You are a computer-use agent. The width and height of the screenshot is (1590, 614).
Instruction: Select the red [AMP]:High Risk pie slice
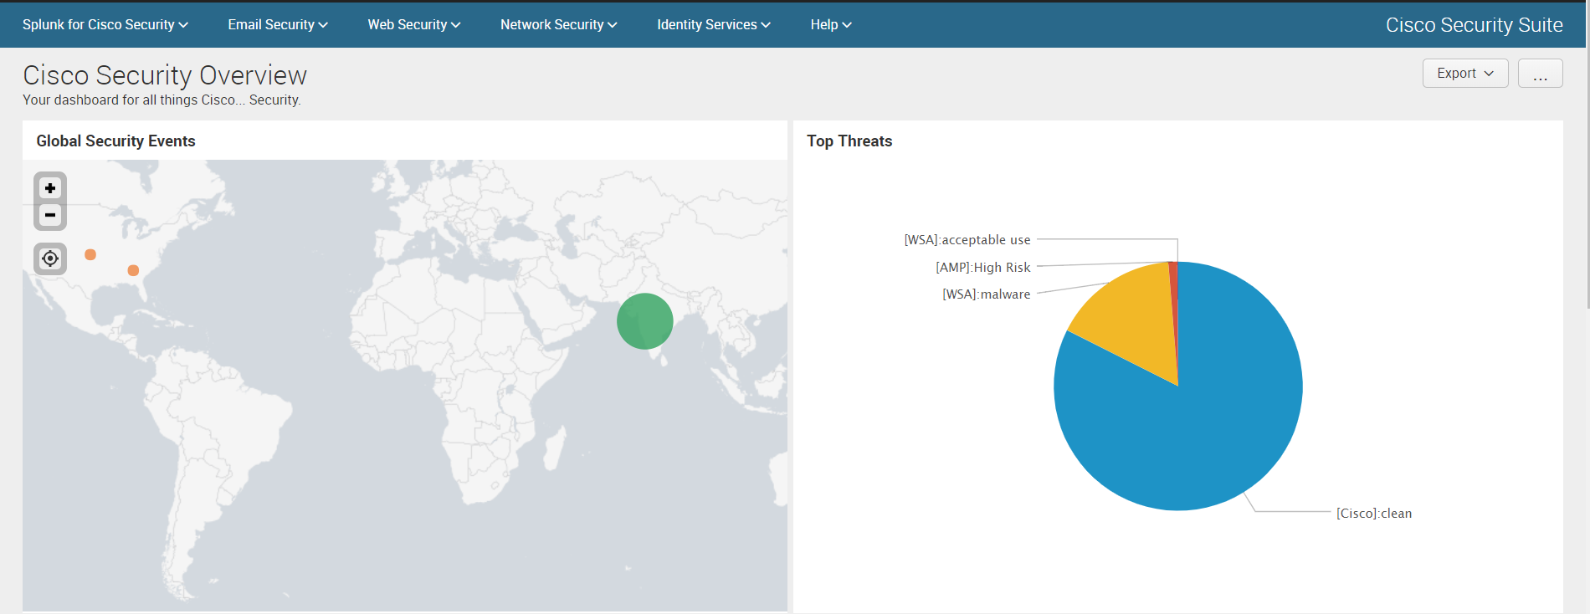click(1174, 301)
